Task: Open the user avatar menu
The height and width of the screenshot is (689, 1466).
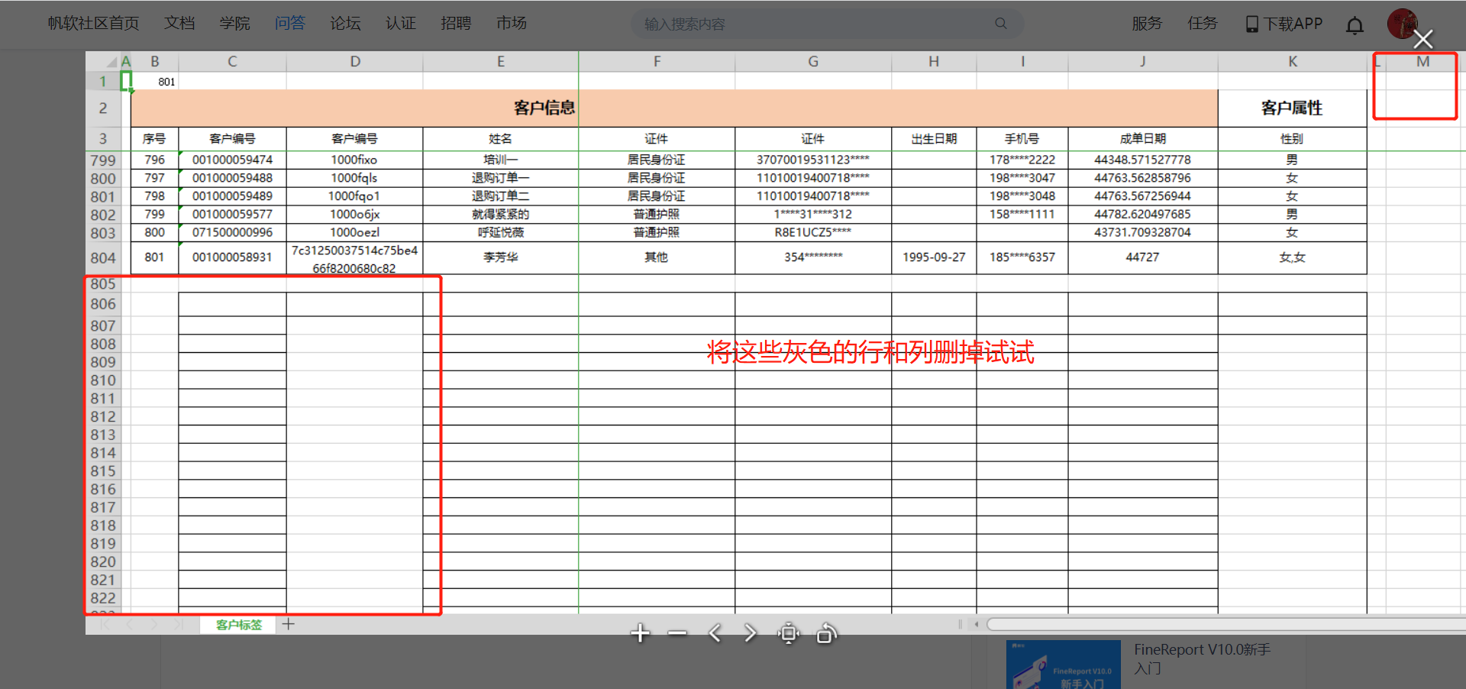Action: (x=1402, y=24)
